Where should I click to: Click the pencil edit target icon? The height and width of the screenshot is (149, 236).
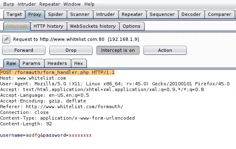pyautogui.click(x=6, y=39)
